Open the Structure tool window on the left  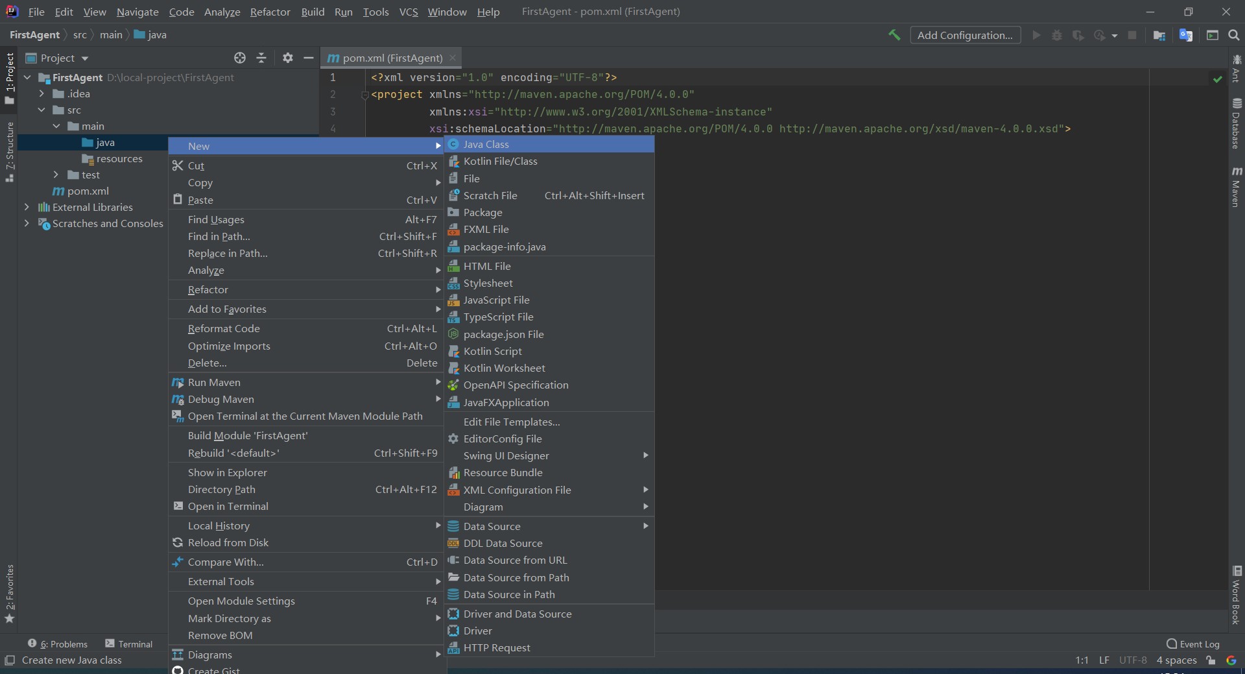[x=10, y=152]
